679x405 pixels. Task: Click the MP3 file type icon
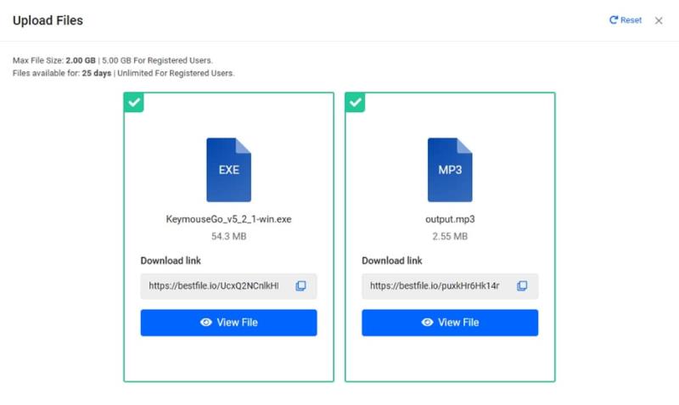tap(450, 170)
